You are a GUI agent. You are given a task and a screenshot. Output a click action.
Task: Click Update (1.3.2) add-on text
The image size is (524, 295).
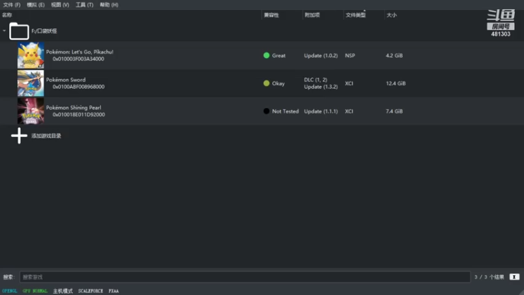point(321,87)
